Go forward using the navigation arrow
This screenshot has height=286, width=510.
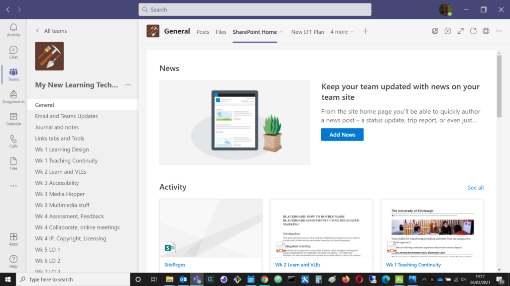[19, 10]
